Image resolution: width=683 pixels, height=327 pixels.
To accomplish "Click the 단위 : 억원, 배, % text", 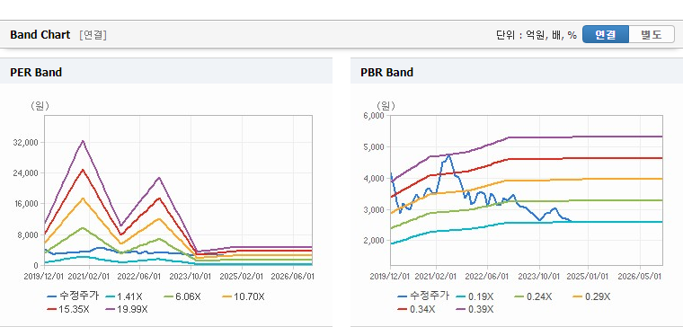I will pos(537,35).
